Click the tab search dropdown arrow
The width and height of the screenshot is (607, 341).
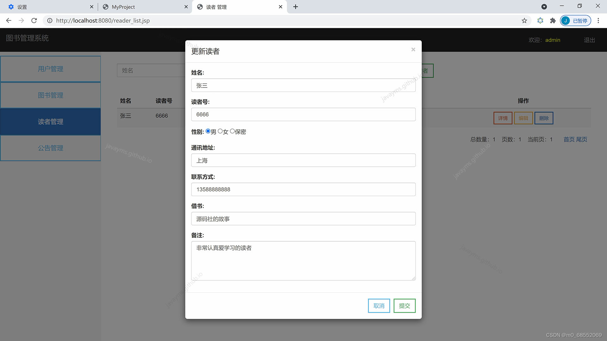[x=544, y=7]
